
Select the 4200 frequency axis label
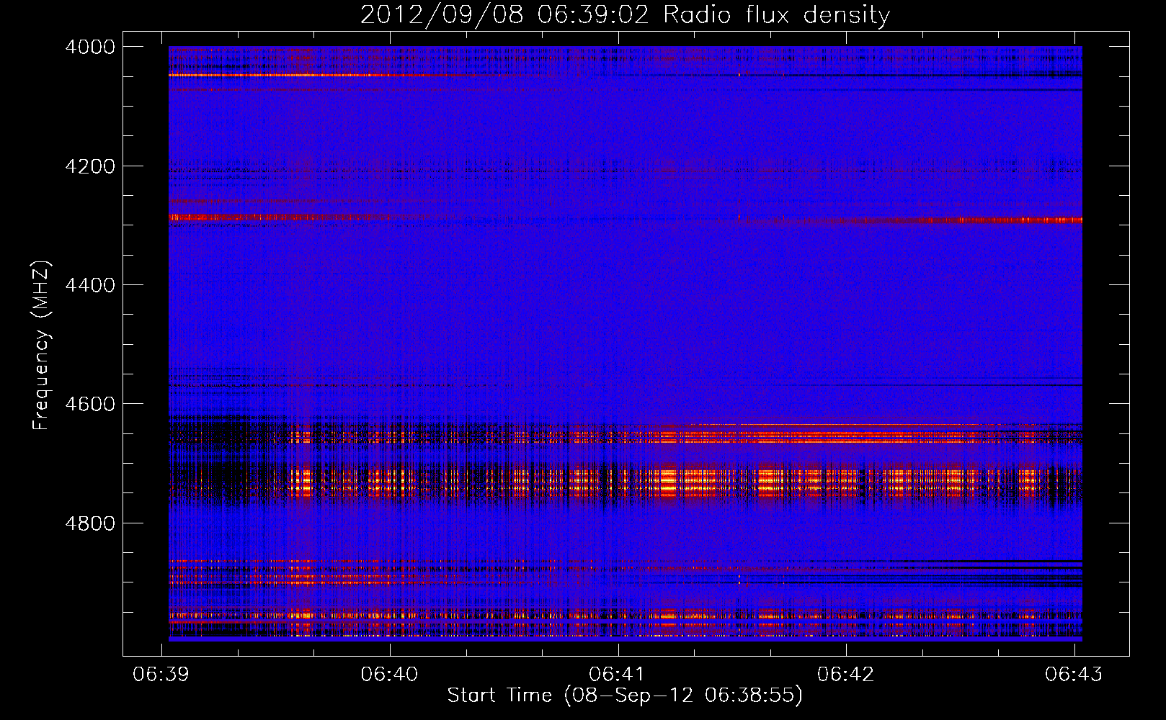(90, 166)
